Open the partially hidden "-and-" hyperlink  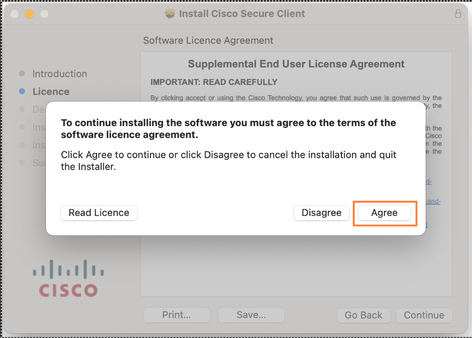tap(433, 201)
